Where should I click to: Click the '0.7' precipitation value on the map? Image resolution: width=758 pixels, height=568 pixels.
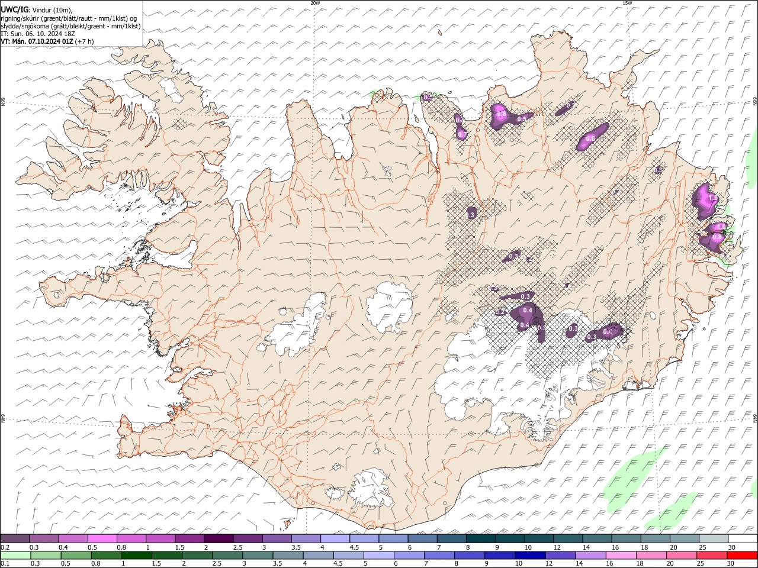[462, 135]
